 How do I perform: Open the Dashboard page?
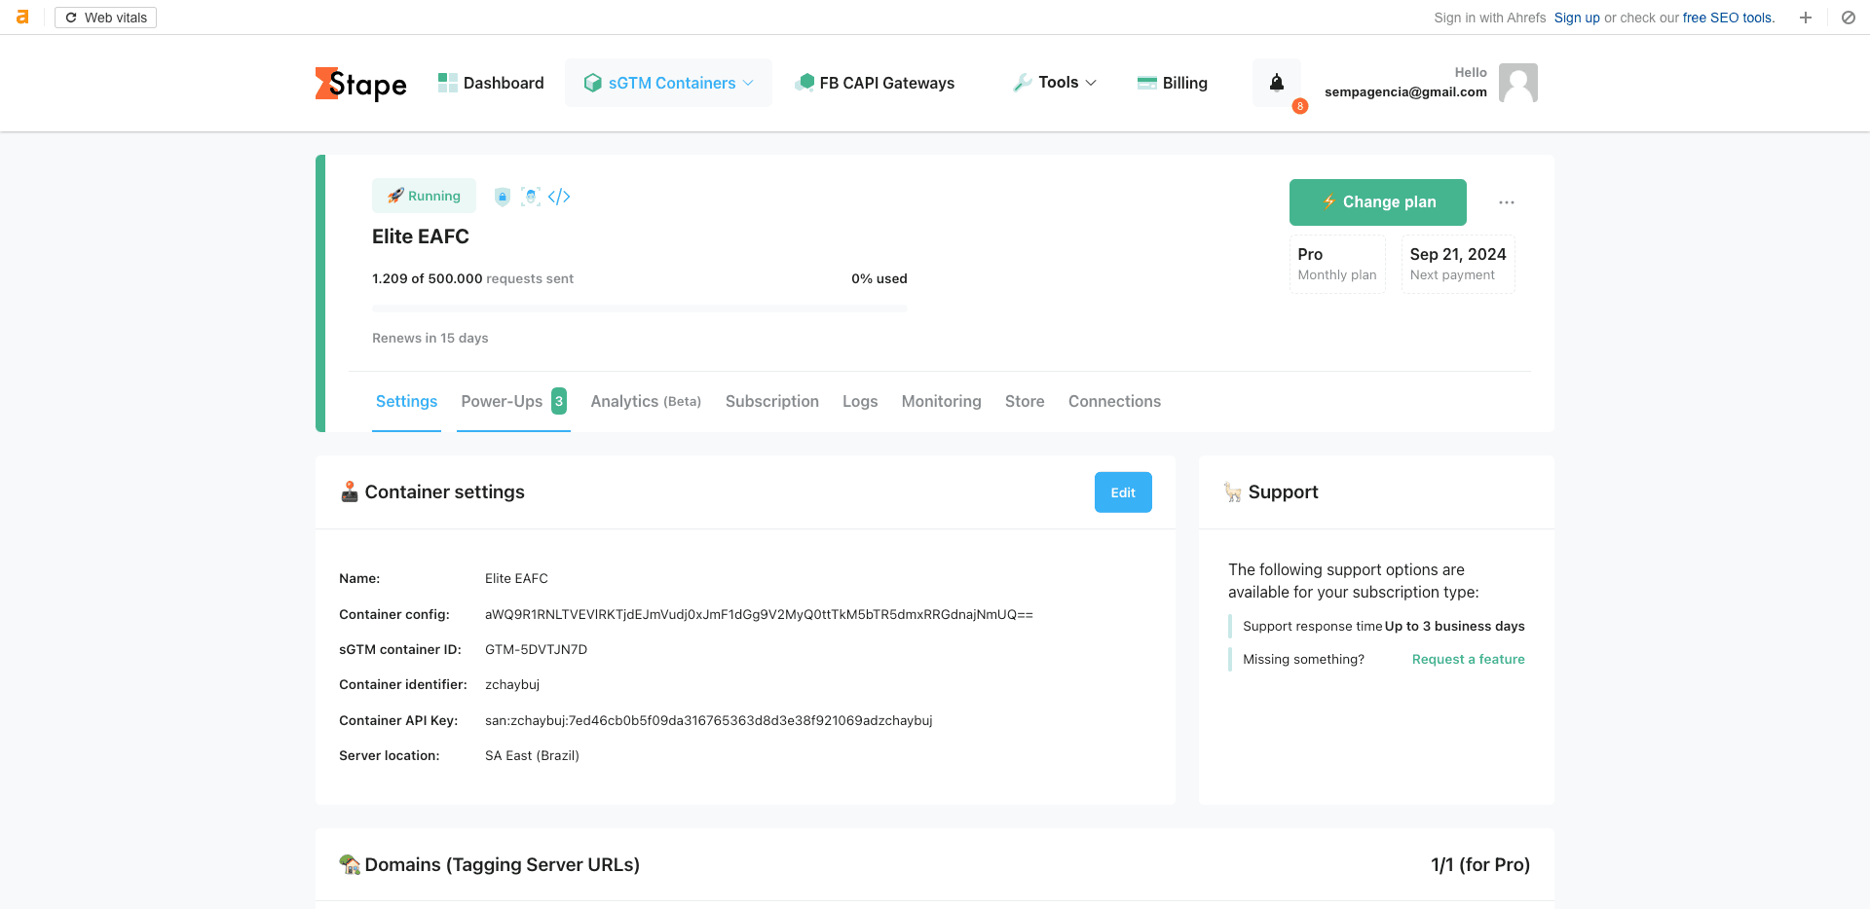click(491, 83)
